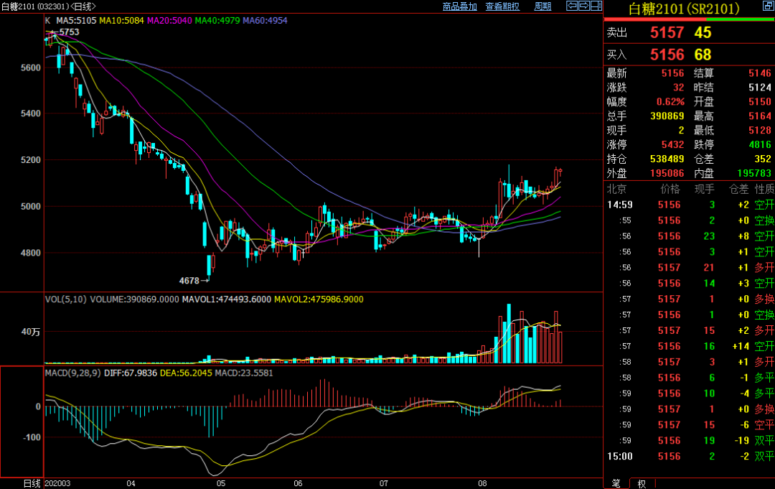Viewport: 775px width, 489px height.
Task: Click the 内盘 value 195783
Action: click(754, 174)
